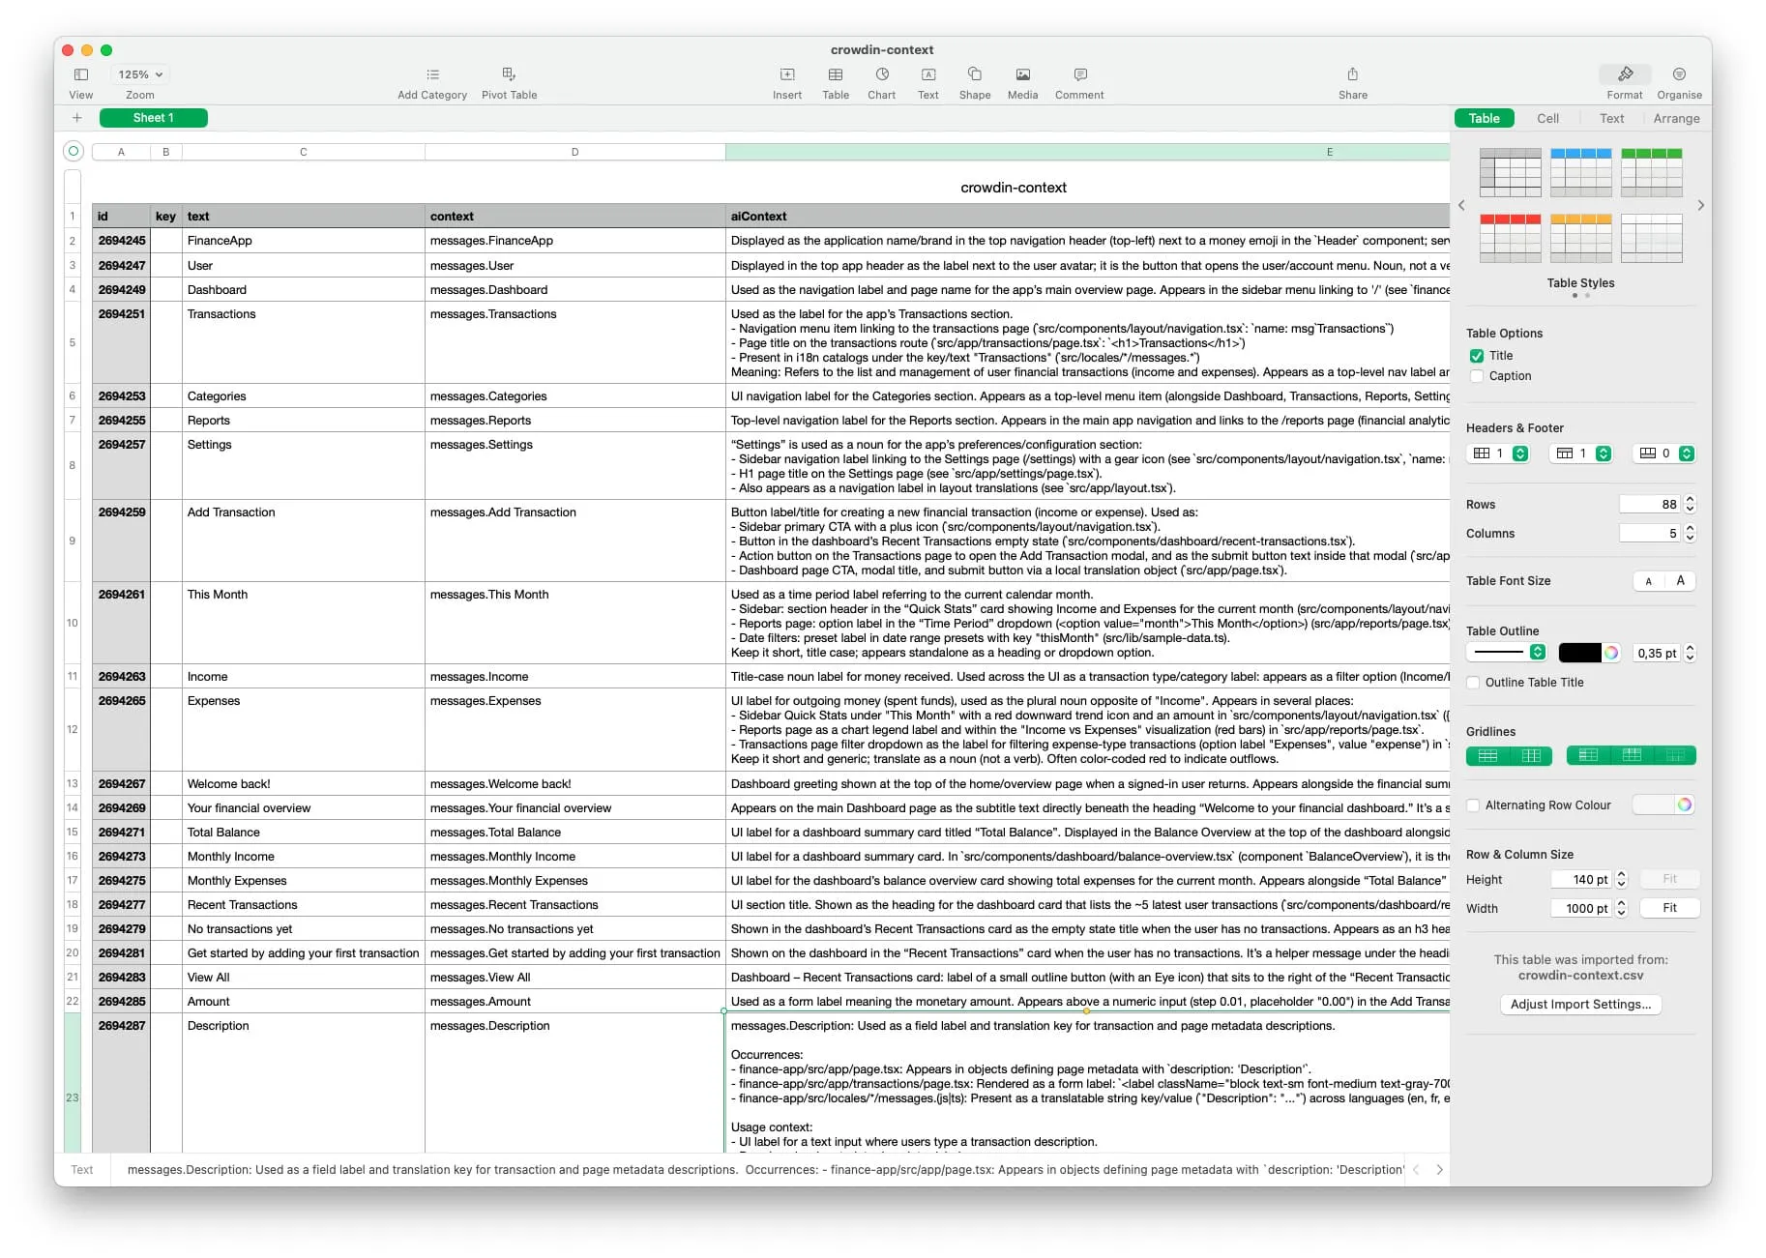The height and width of the screenshot is (1258, 1766).
Task: Switch to the Cell tab in Format panel
Action: 1547,118
